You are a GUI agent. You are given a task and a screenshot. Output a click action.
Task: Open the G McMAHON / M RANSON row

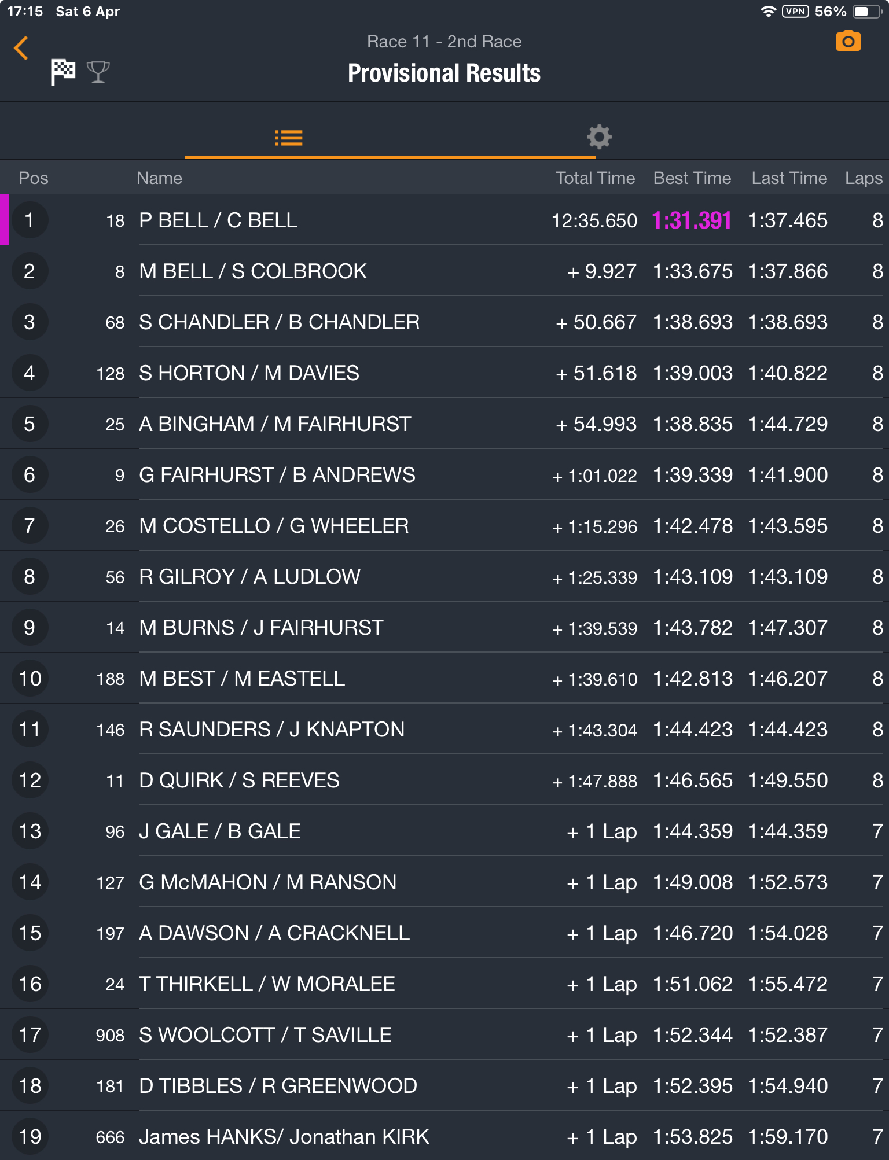444,882
